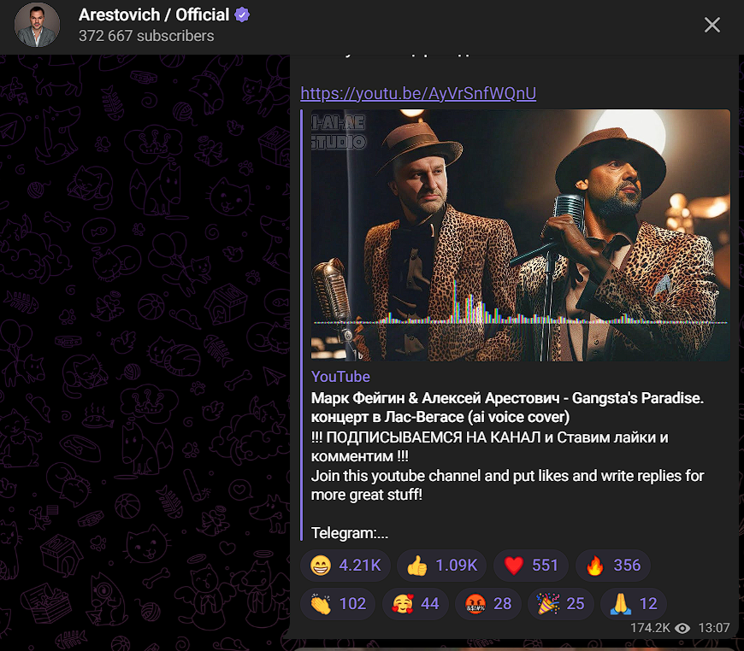Add the red heart reaction with 551

(x=530, y=566)
